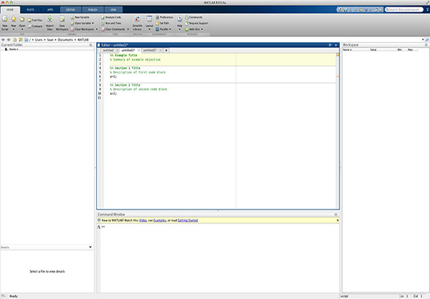Click the Open Variable button
This screenshot has height=299, width=430.
pyautogui.click(x=81, y=23)
